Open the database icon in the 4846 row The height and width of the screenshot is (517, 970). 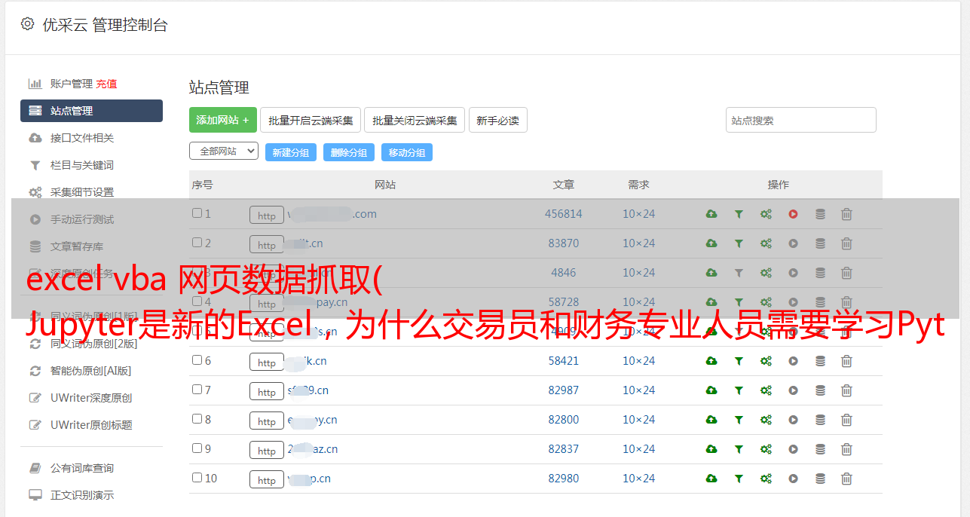(820, 273)
